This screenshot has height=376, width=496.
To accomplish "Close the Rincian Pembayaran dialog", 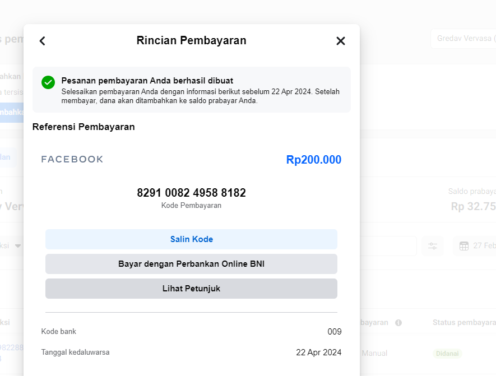I will tap(340, 41).
